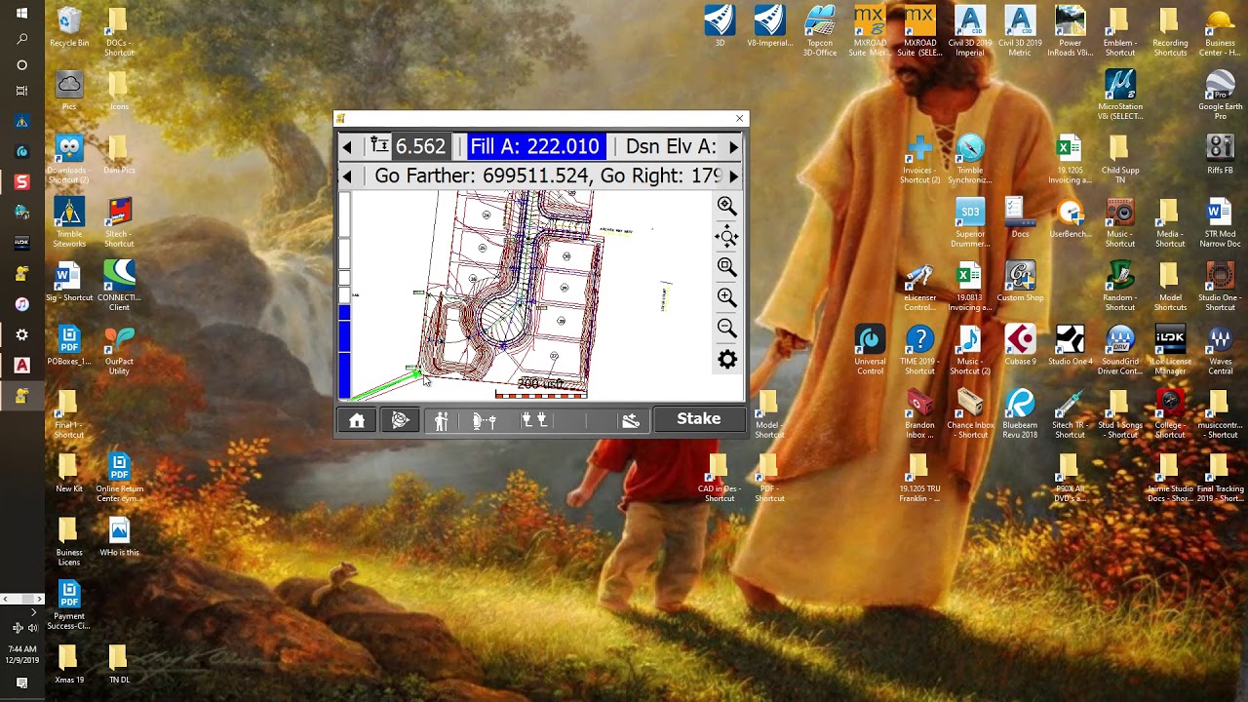Click the blue cut/fill light bar
The width and height of the screenshot is (1248, 702).
point(344,351)
